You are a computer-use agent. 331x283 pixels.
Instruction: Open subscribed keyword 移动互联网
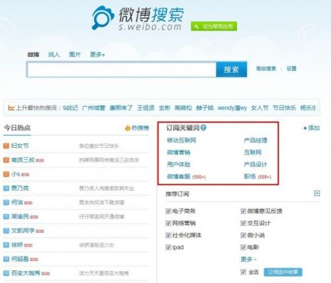coord(181,141)
